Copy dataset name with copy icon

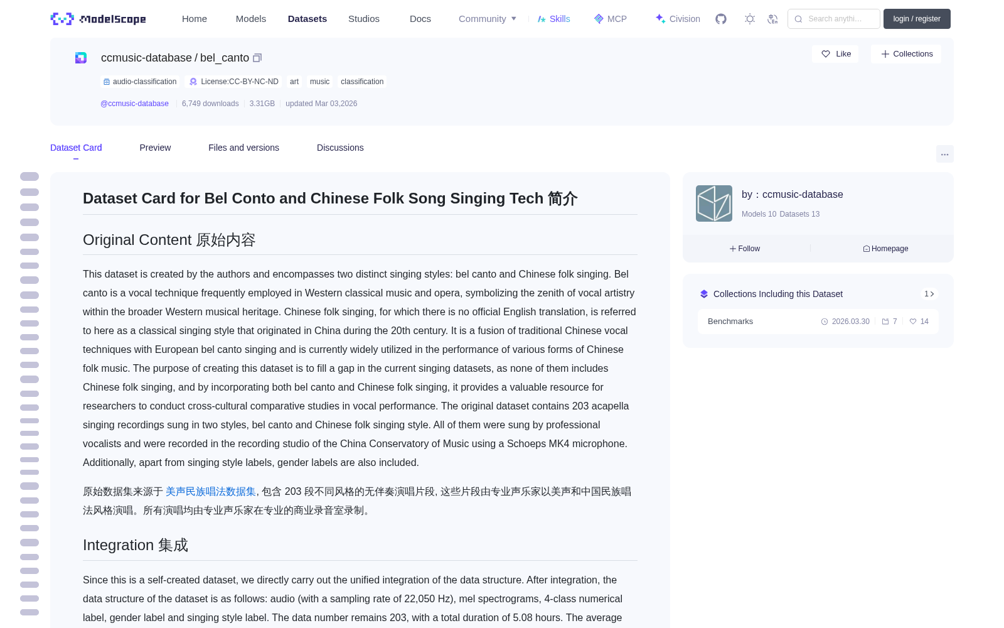257,58
